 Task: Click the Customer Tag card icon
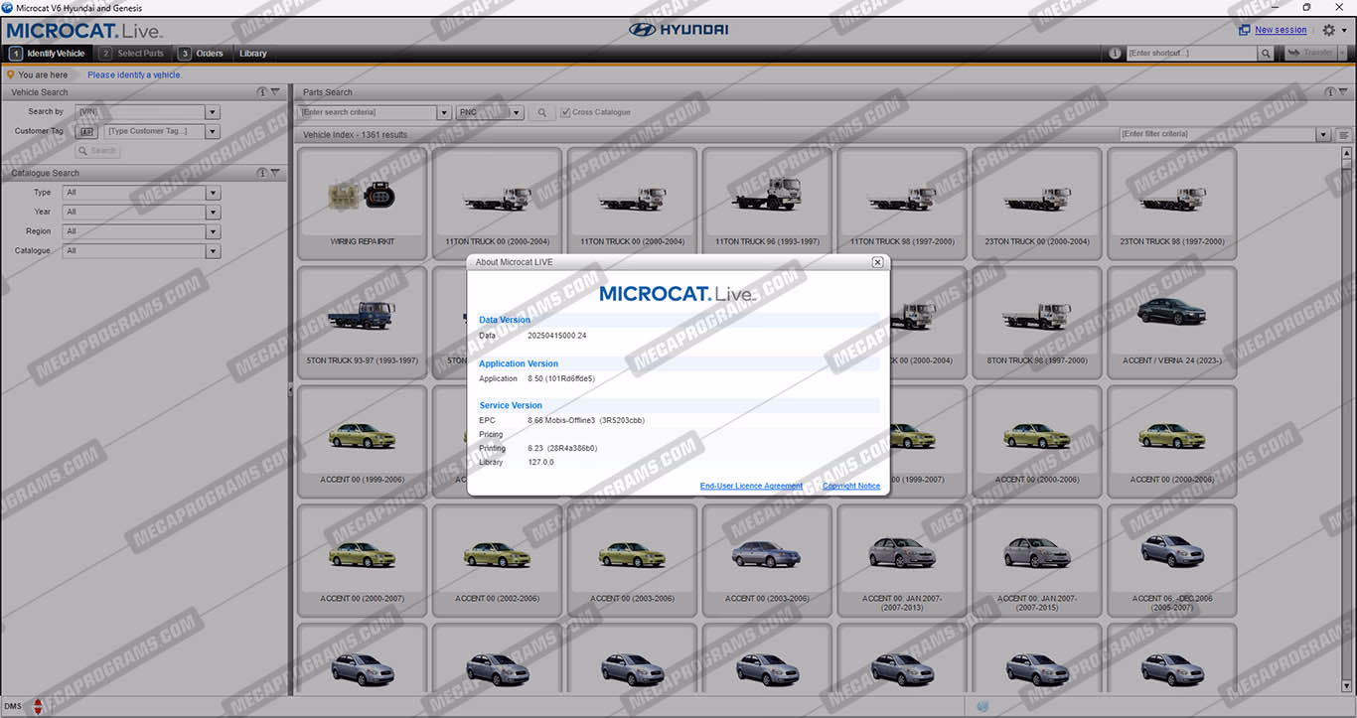click(x=86, y=131)
